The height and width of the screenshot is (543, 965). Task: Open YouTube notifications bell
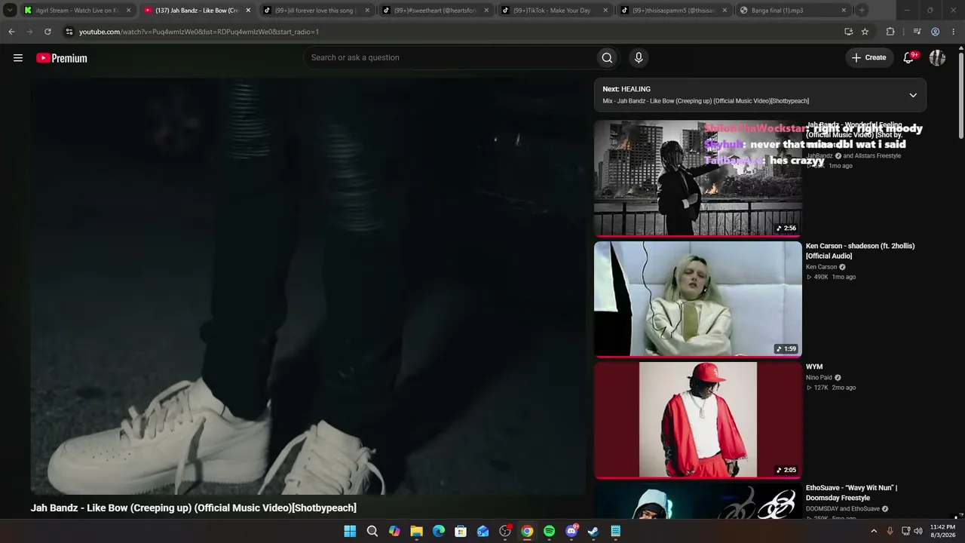click(x=910, y=57)
